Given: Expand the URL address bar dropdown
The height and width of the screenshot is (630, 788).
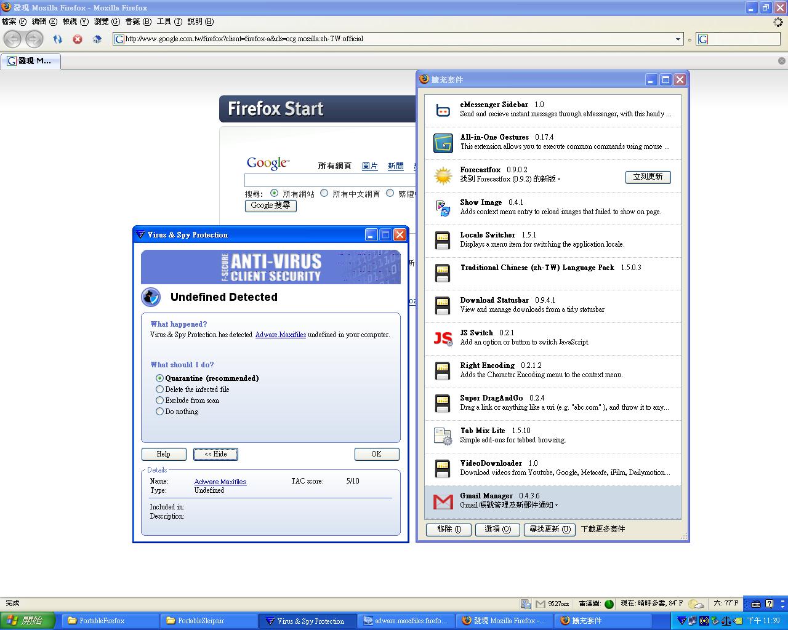Looking at the screenshot, I should 678,39.
